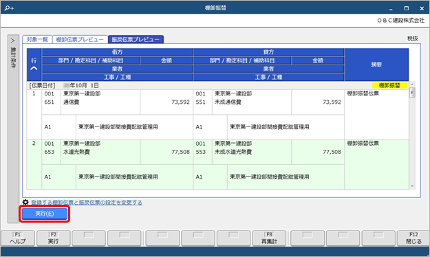Click credit amount 77,508 in row 2
This screenshot has height=257, width=430.
[332, 152]
